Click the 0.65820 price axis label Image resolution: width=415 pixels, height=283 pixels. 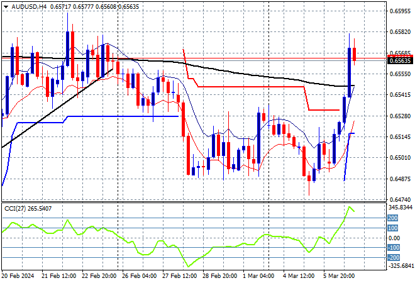400,32
